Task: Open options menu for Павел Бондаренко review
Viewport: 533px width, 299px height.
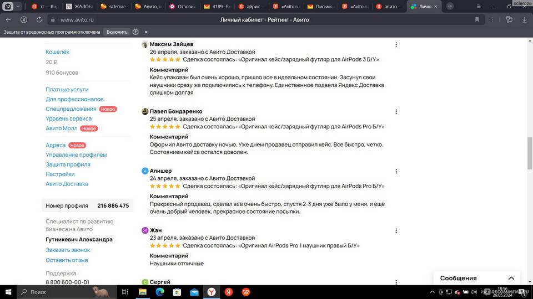Action: (396, 111)
